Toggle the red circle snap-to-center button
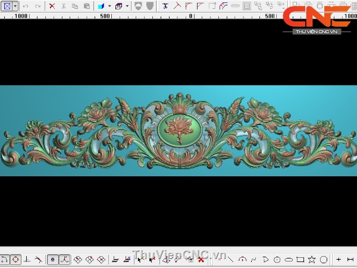Image resolution: width=357 pixels, height=268 pixels. pyautogui.click(x=15, y=260)
